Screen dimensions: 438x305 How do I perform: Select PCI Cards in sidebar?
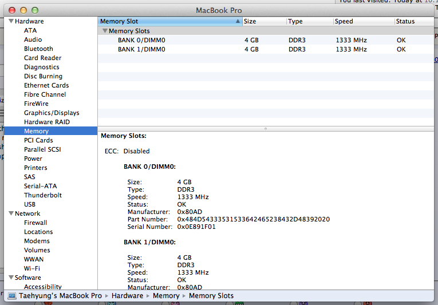point(38,140)
